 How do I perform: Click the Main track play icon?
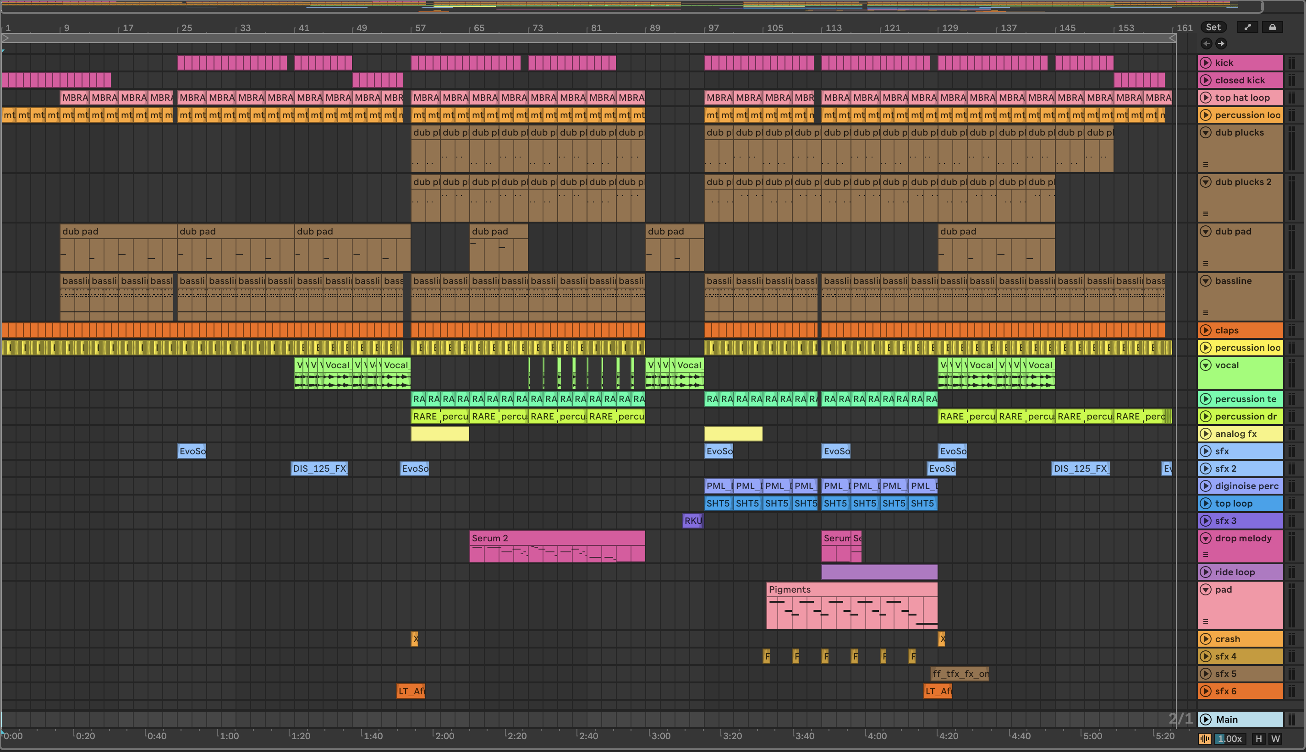[1205, 719]
